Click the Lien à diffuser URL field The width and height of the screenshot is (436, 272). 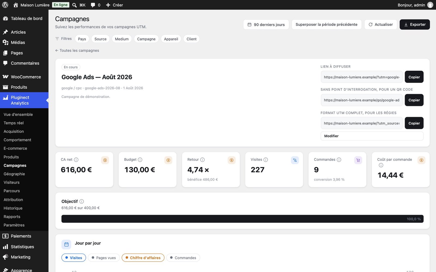coord(362,77)
